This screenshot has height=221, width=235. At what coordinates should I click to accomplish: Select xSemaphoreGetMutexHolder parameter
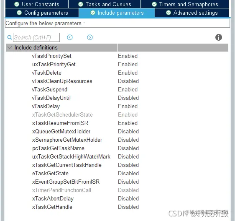[x=67, y=140]
